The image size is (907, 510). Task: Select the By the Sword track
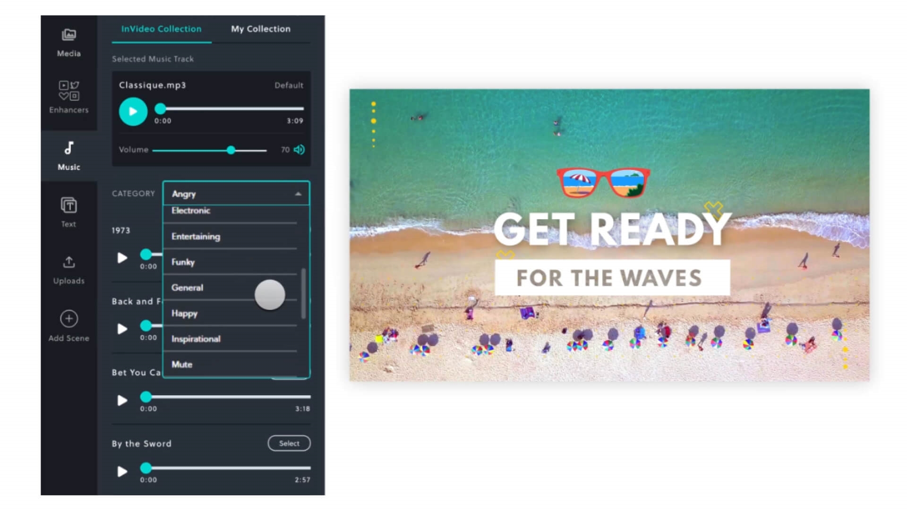[289, 443]
